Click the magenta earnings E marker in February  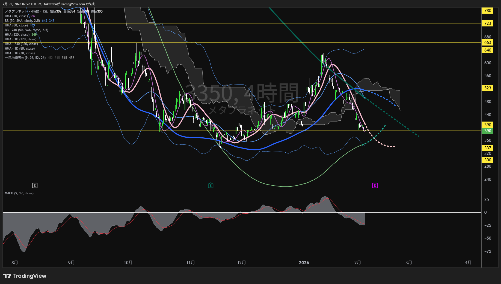click(x=375, y=186)
